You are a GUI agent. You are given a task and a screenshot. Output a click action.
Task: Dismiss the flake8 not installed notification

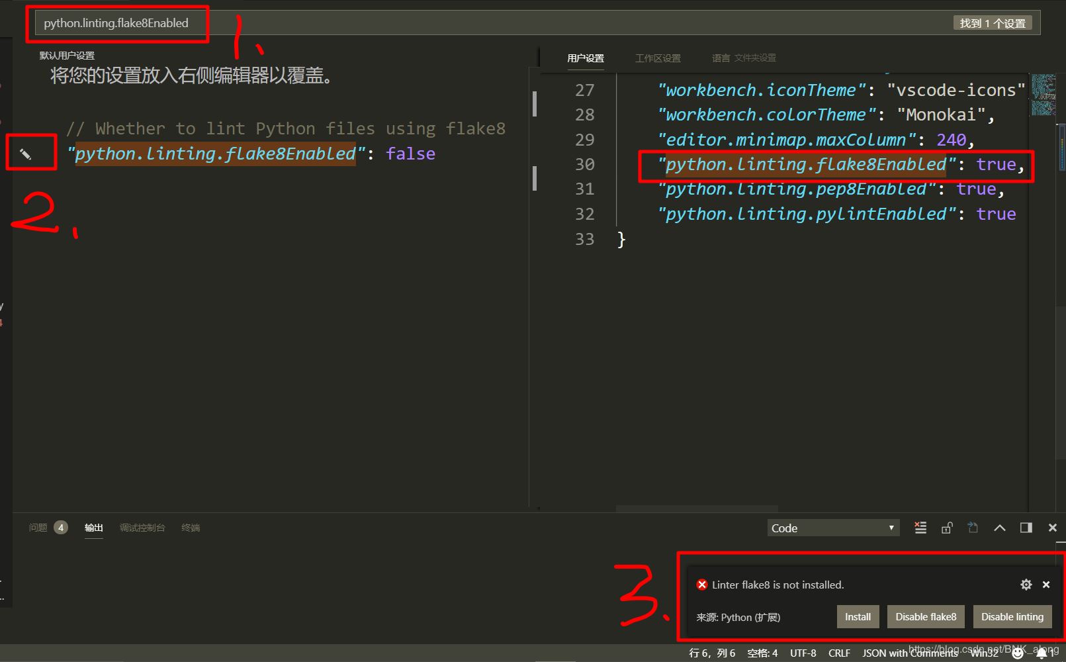[1046, 585]
